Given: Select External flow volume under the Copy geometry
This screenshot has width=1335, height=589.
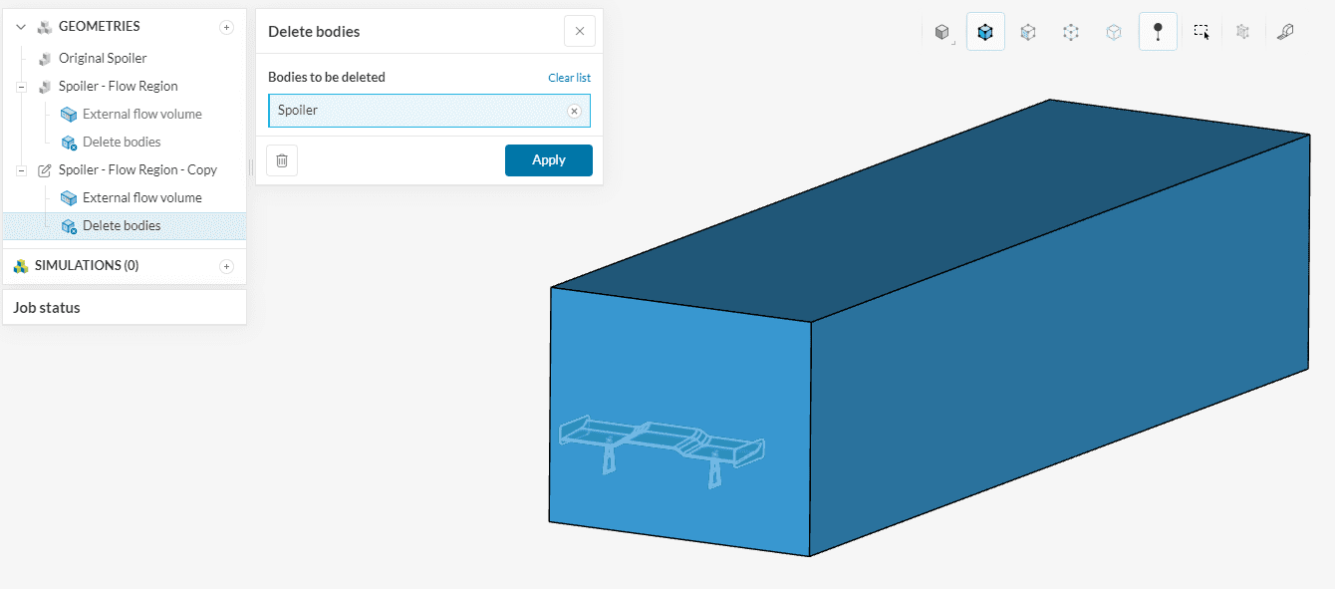Looking at the screenshot, I should (x=141, y=197).
